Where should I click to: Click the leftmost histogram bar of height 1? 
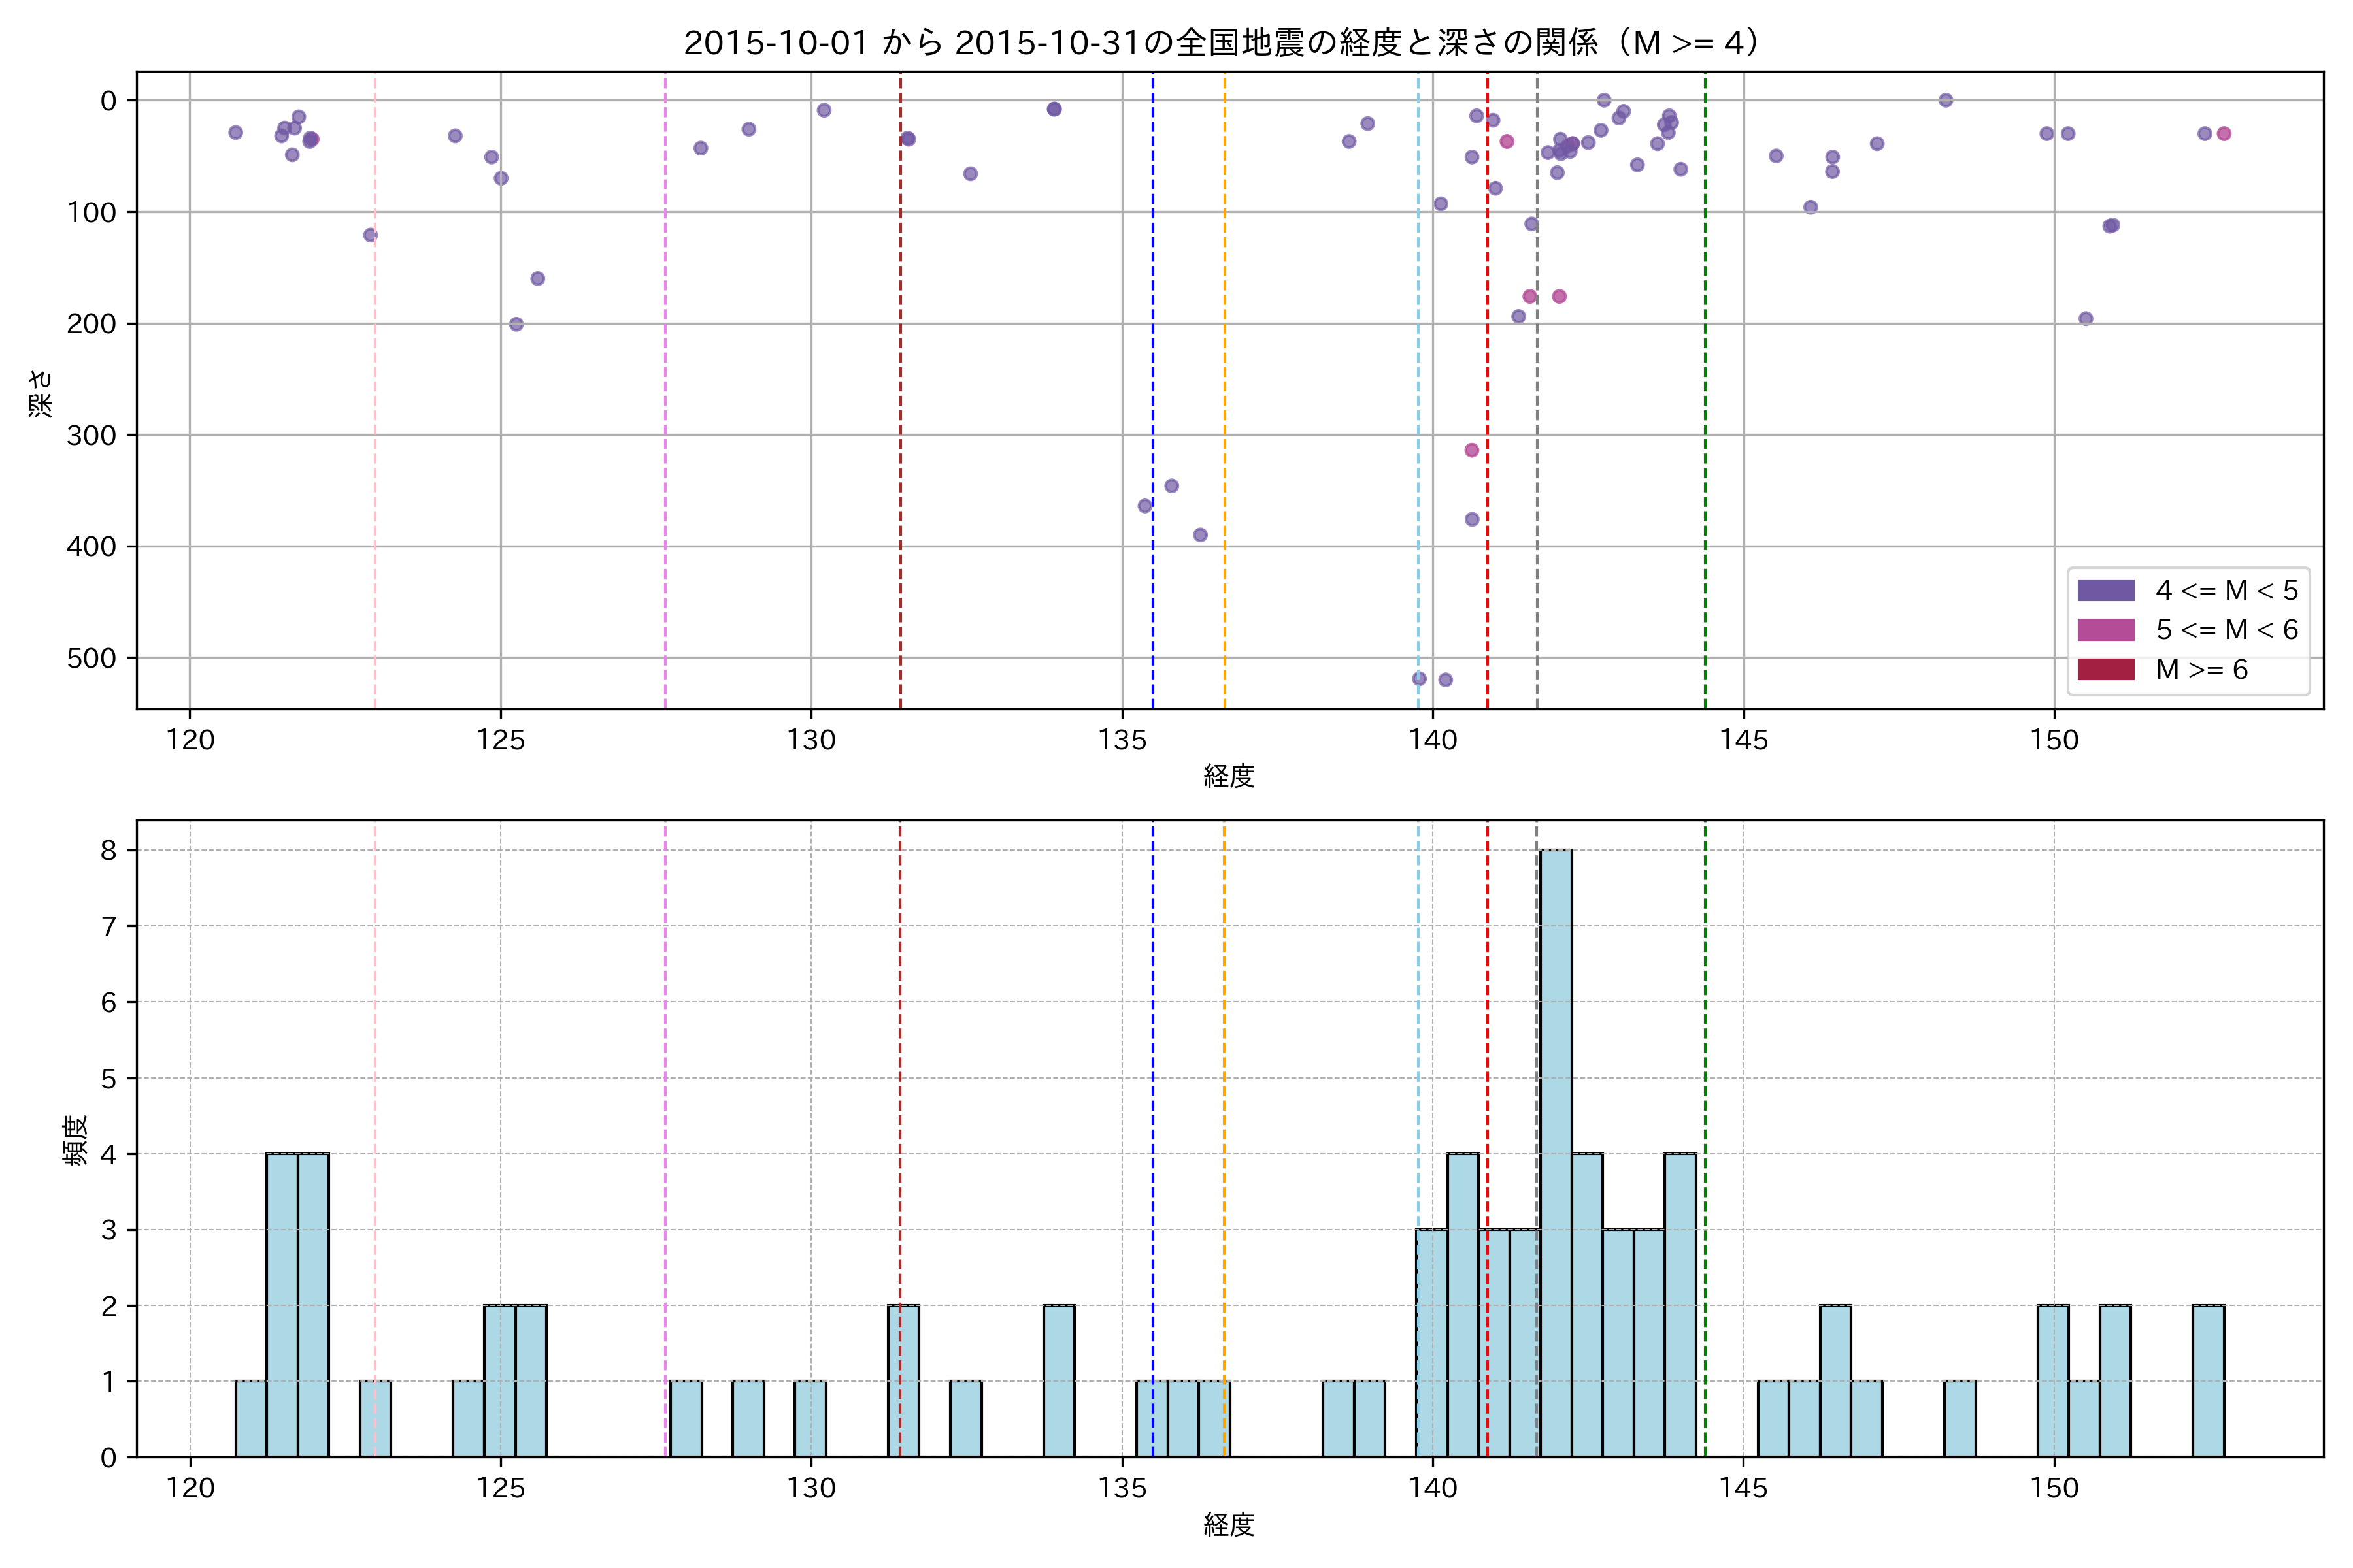(250, 1418)
